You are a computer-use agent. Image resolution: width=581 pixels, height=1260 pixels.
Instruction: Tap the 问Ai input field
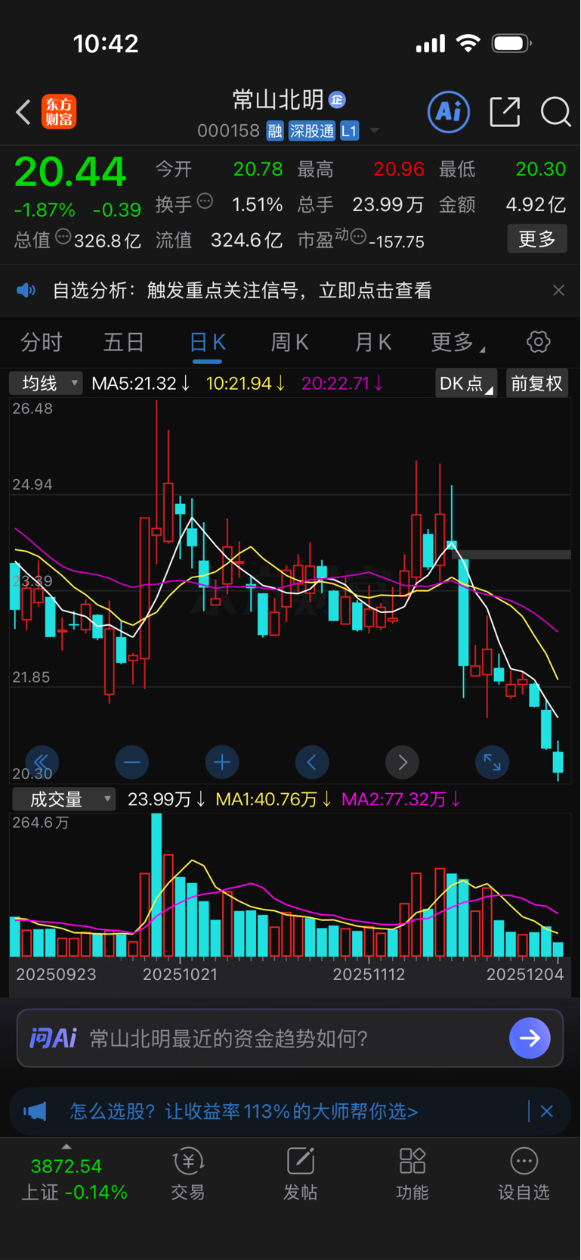click(290, 1038)
